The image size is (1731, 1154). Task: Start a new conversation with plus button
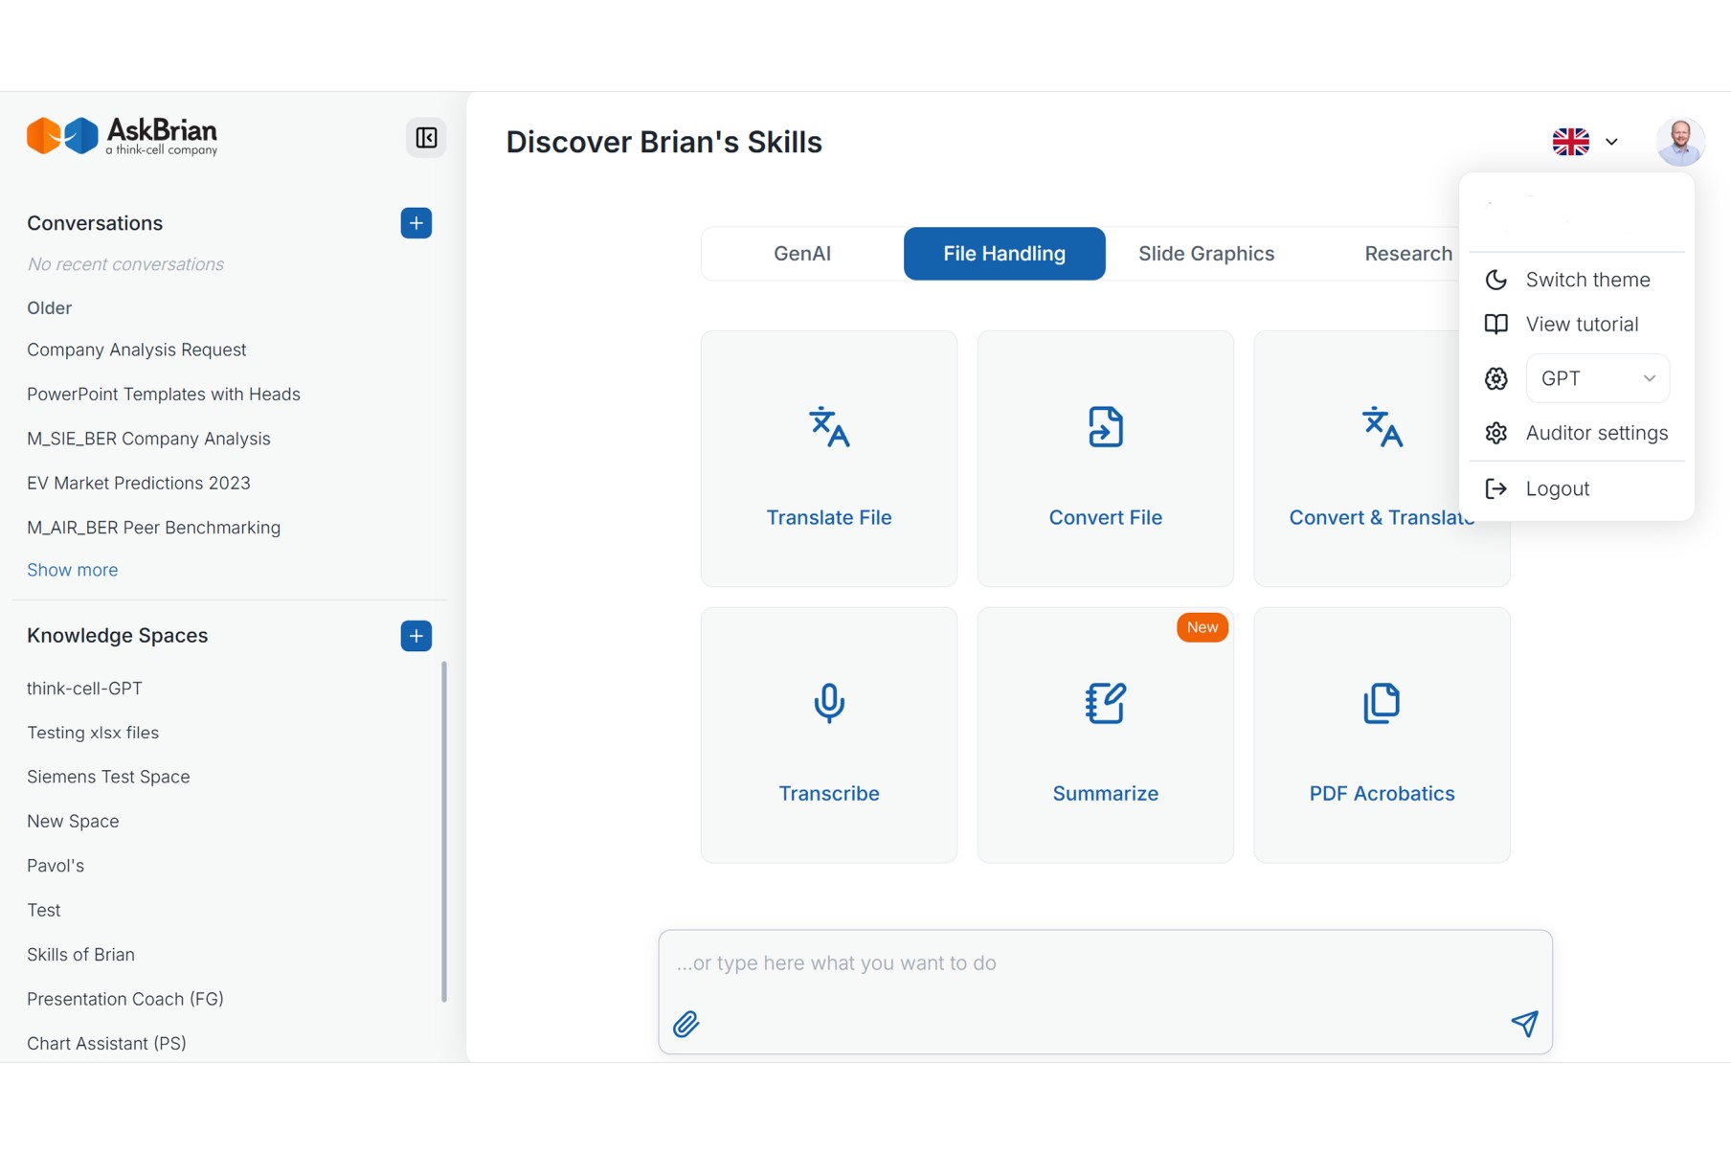[416, 223]
